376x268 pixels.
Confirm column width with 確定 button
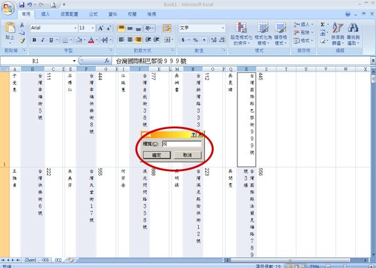(x=157, y=155)
